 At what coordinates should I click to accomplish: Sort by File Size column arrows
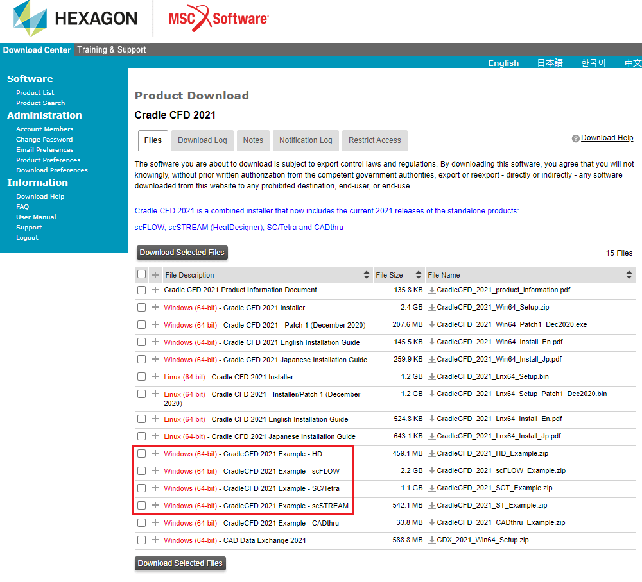point(418,275)
